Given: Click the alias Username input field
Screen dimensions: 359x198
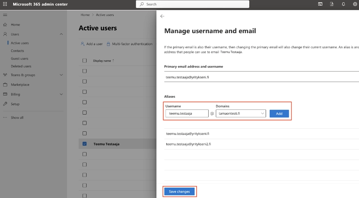Looking at the screenshot, I should click(187, 113).
